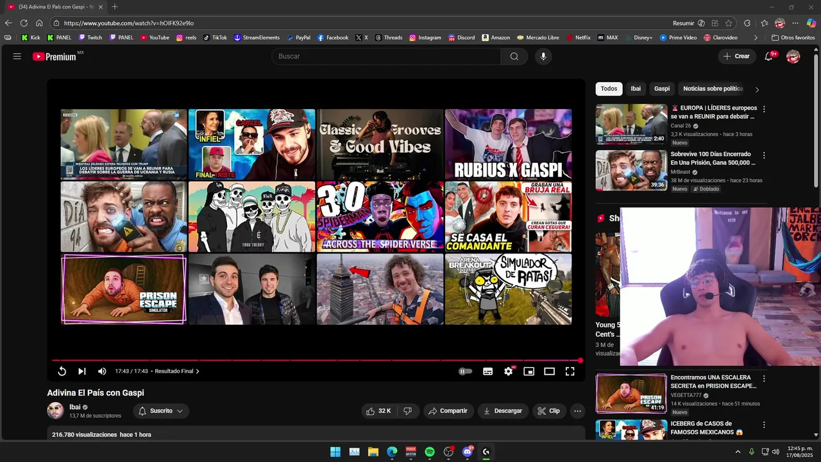Viewport: 821px width, 462px height.
Task: Click the video progress bar
Action: [316, 361]
